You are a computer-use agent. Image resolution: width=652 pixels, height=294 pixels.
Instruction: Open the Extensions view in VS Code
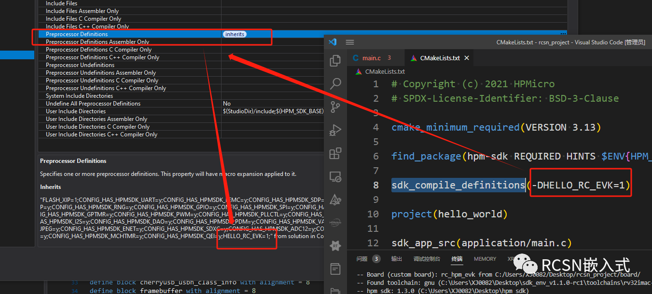click(x=335, y=154)
